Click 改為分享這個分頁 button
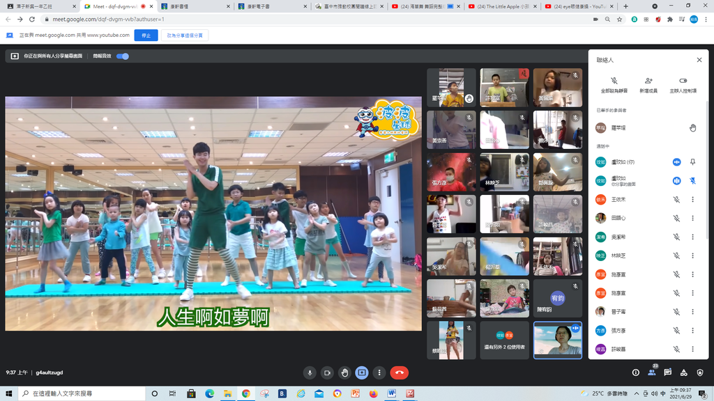Image resolution: width=714 pixels, height=401 pixels. point(185,36)
